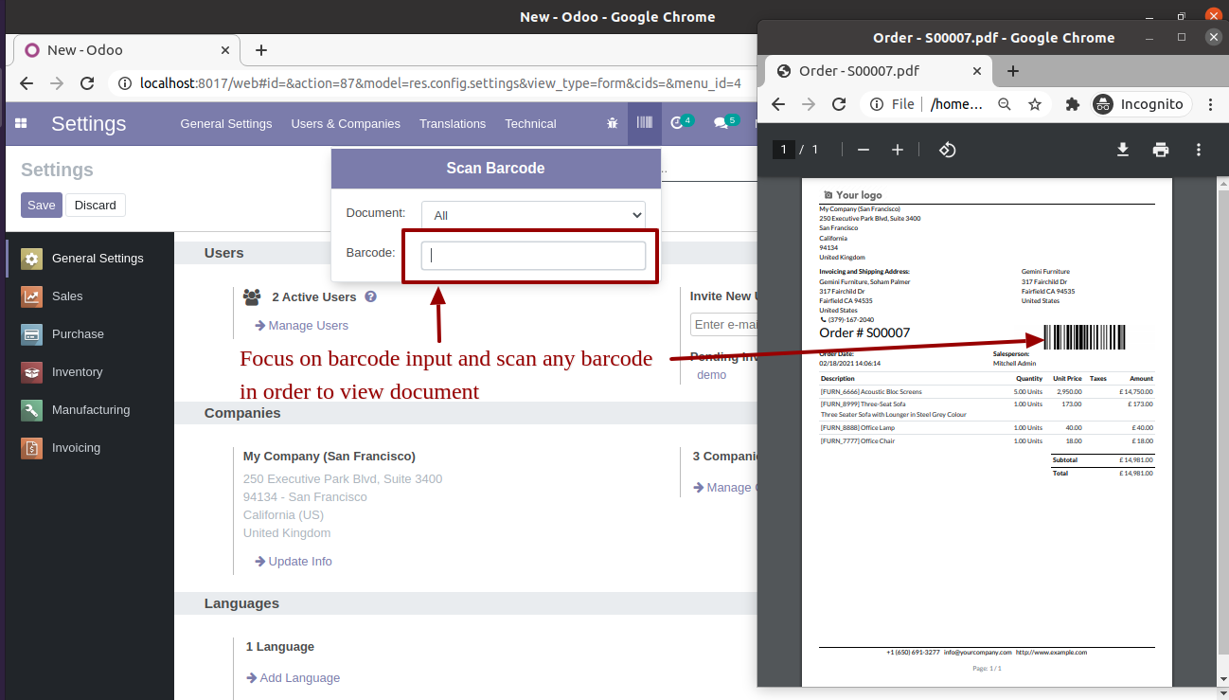Open the zoom magnifier icon in PDF address bar
The height and width of the screenshot is (700, 1229).
1005,104
